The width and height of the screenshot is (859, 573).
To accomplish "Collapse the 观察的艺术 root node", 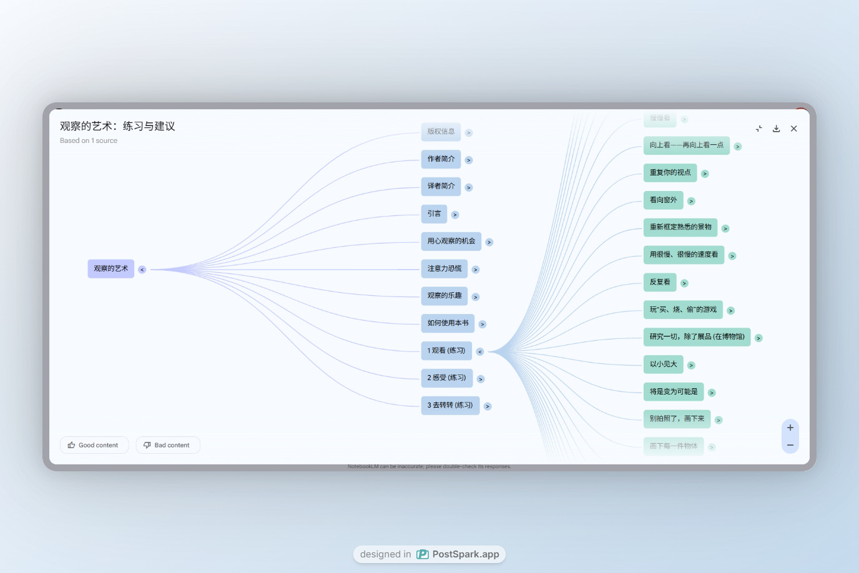I will pos(142,270).
